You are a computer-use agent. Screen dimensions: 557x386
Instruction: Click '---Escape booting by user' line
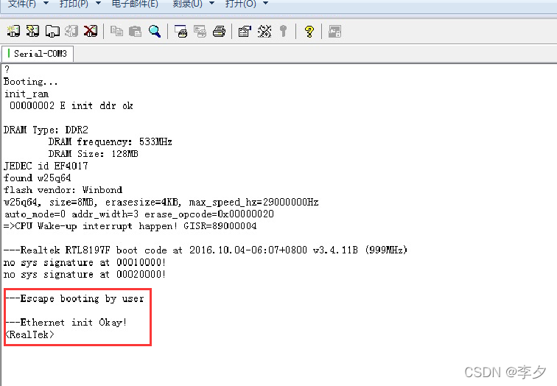pos(74,298)
